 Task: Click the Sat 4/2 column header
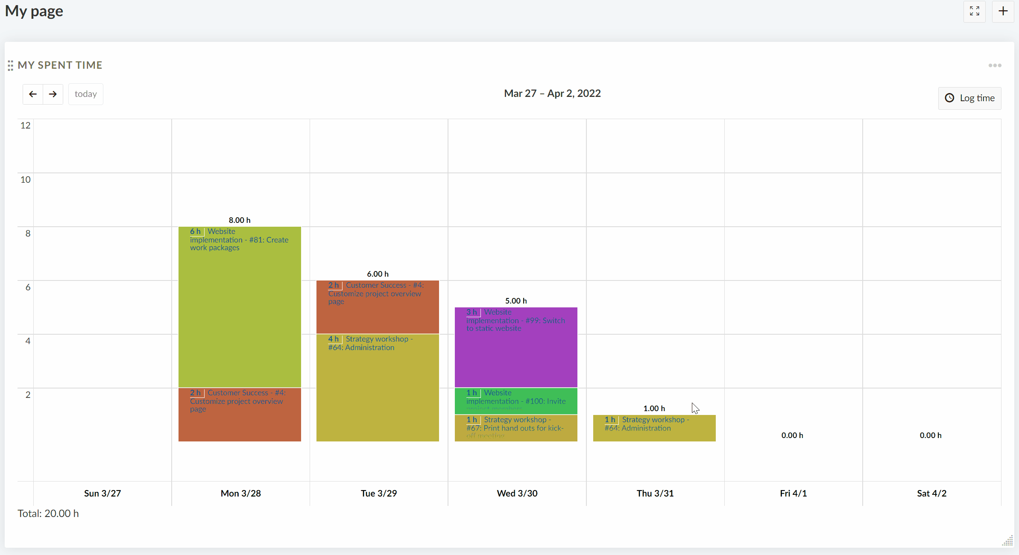pos(932,493)
